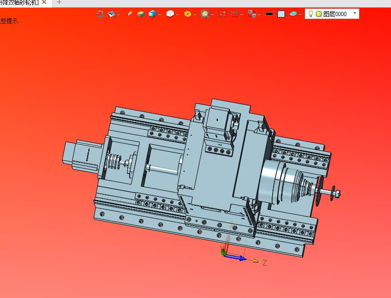391x298 pixels.
Task: Expand the zoom magnifier dropdown arrow
Action: 212,14
